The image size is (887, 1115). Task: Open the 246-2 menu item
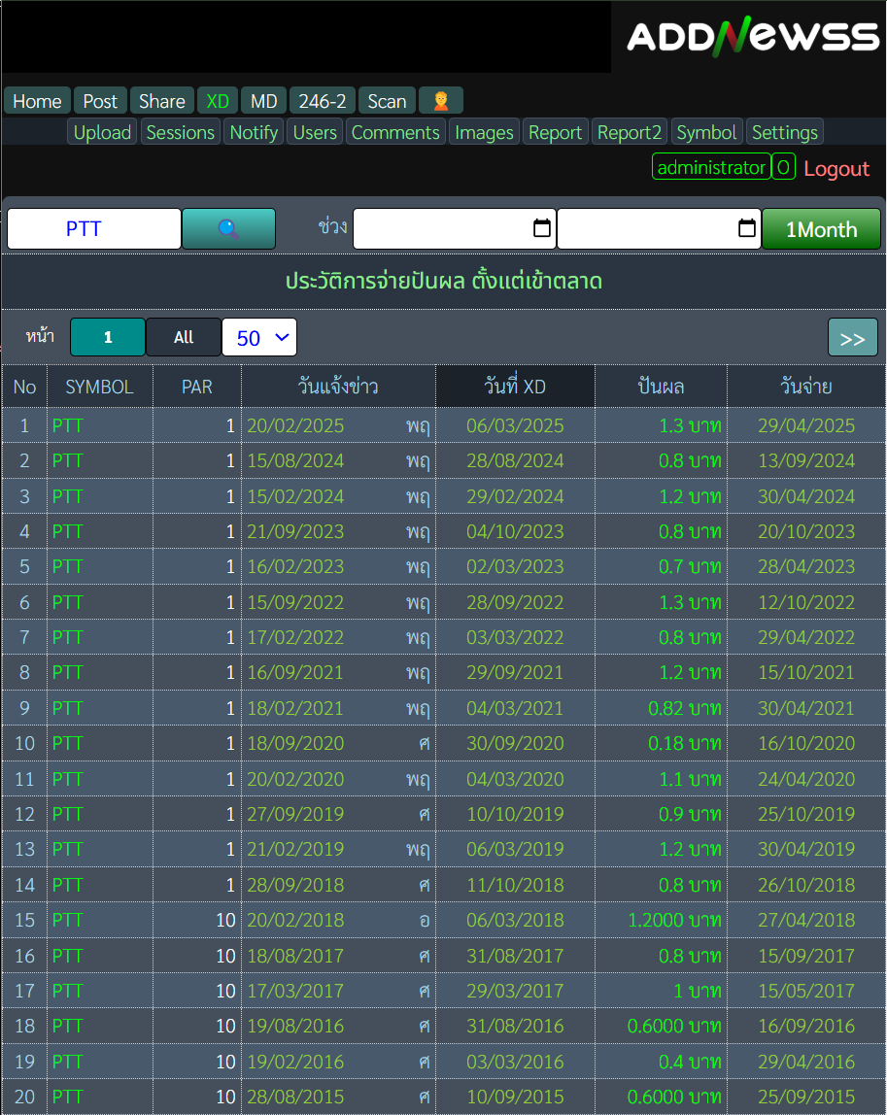pyautogui.click(x=323, y=101)
